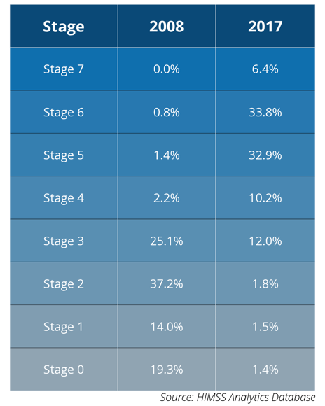The height and width of the screenshot is (406, 325).
Task: Click the 14.0% cell for Stage 1
Action: coord(167,326)
